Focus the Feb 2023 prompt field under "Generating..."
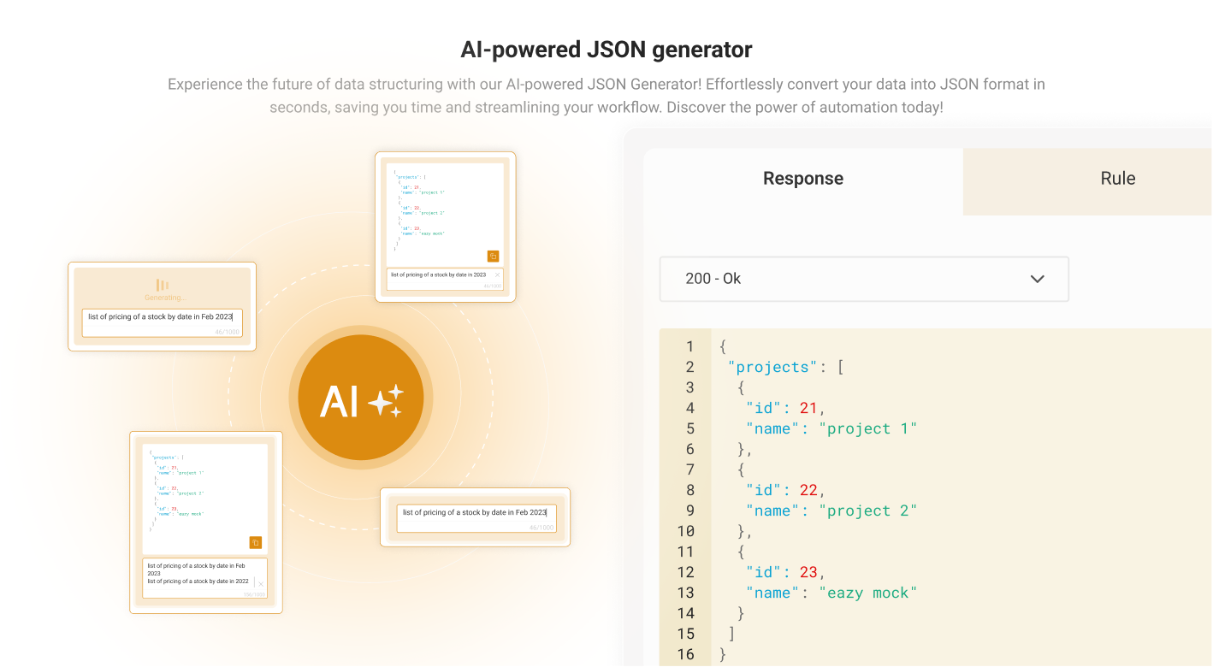 163,322
